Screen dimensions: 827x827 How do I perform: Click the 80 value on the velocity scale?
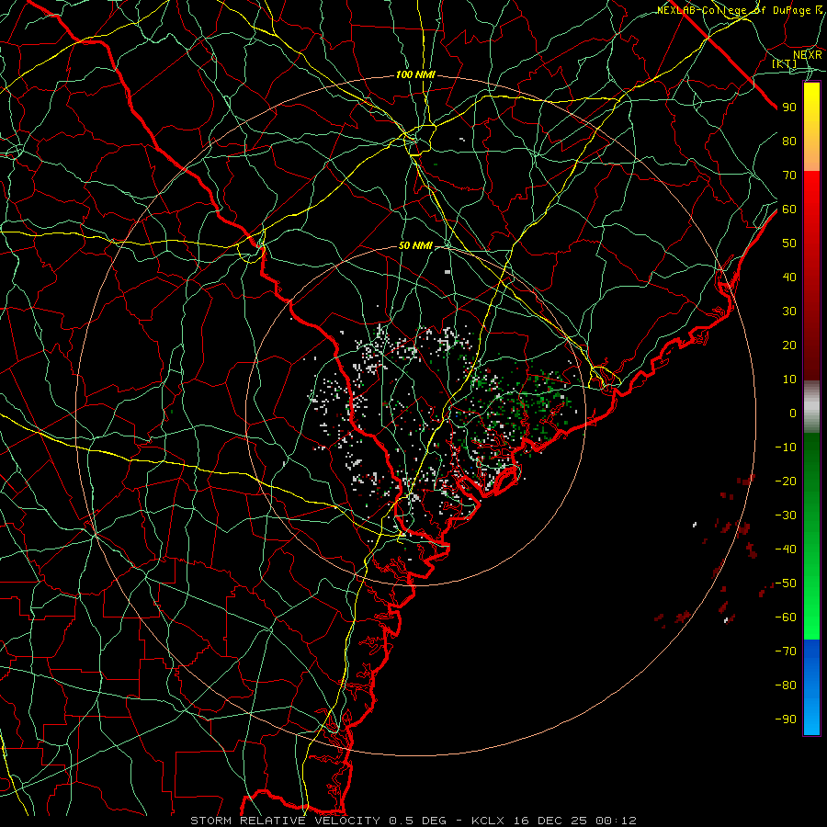tap(789, 141)
